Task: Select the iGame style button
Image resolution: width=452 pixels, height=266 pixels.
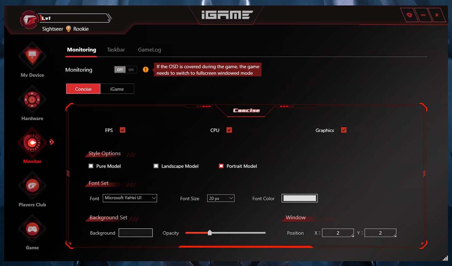Action: point(117,89)
